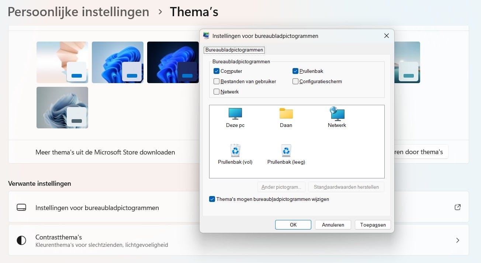Disable Thema's mogen bureaubladpictogrammen wijzigen
The height and width of the screenshot is (263, 481).
(x=212, y=199)
